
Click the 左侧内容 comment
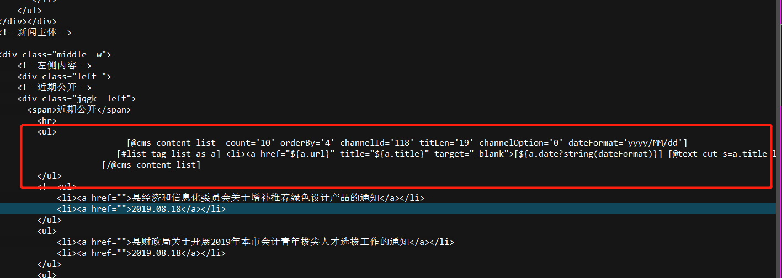coord(54,66)
